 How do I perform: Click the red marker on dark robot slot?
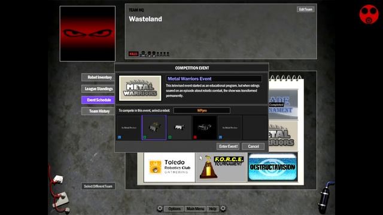tap(195, 137)
